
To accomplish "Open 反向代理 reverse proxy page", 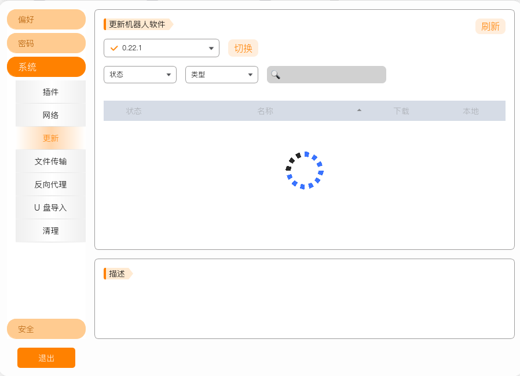I will click(x=51, y=185).
